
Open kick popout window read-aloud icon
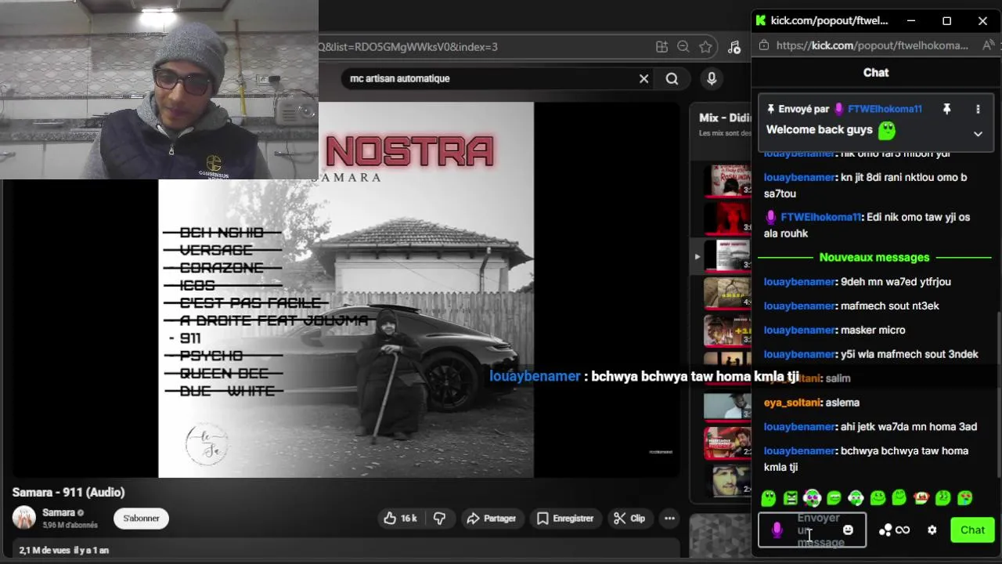click(987, 45)
